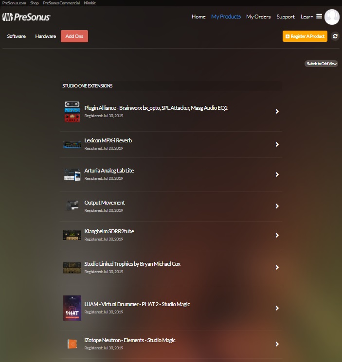Click the PreSonus logo
This screenshot has width=342, height=362.
coord(26,17)
